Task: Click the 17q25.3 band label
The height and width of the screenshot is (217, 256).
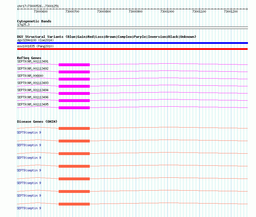Action: 23,25
